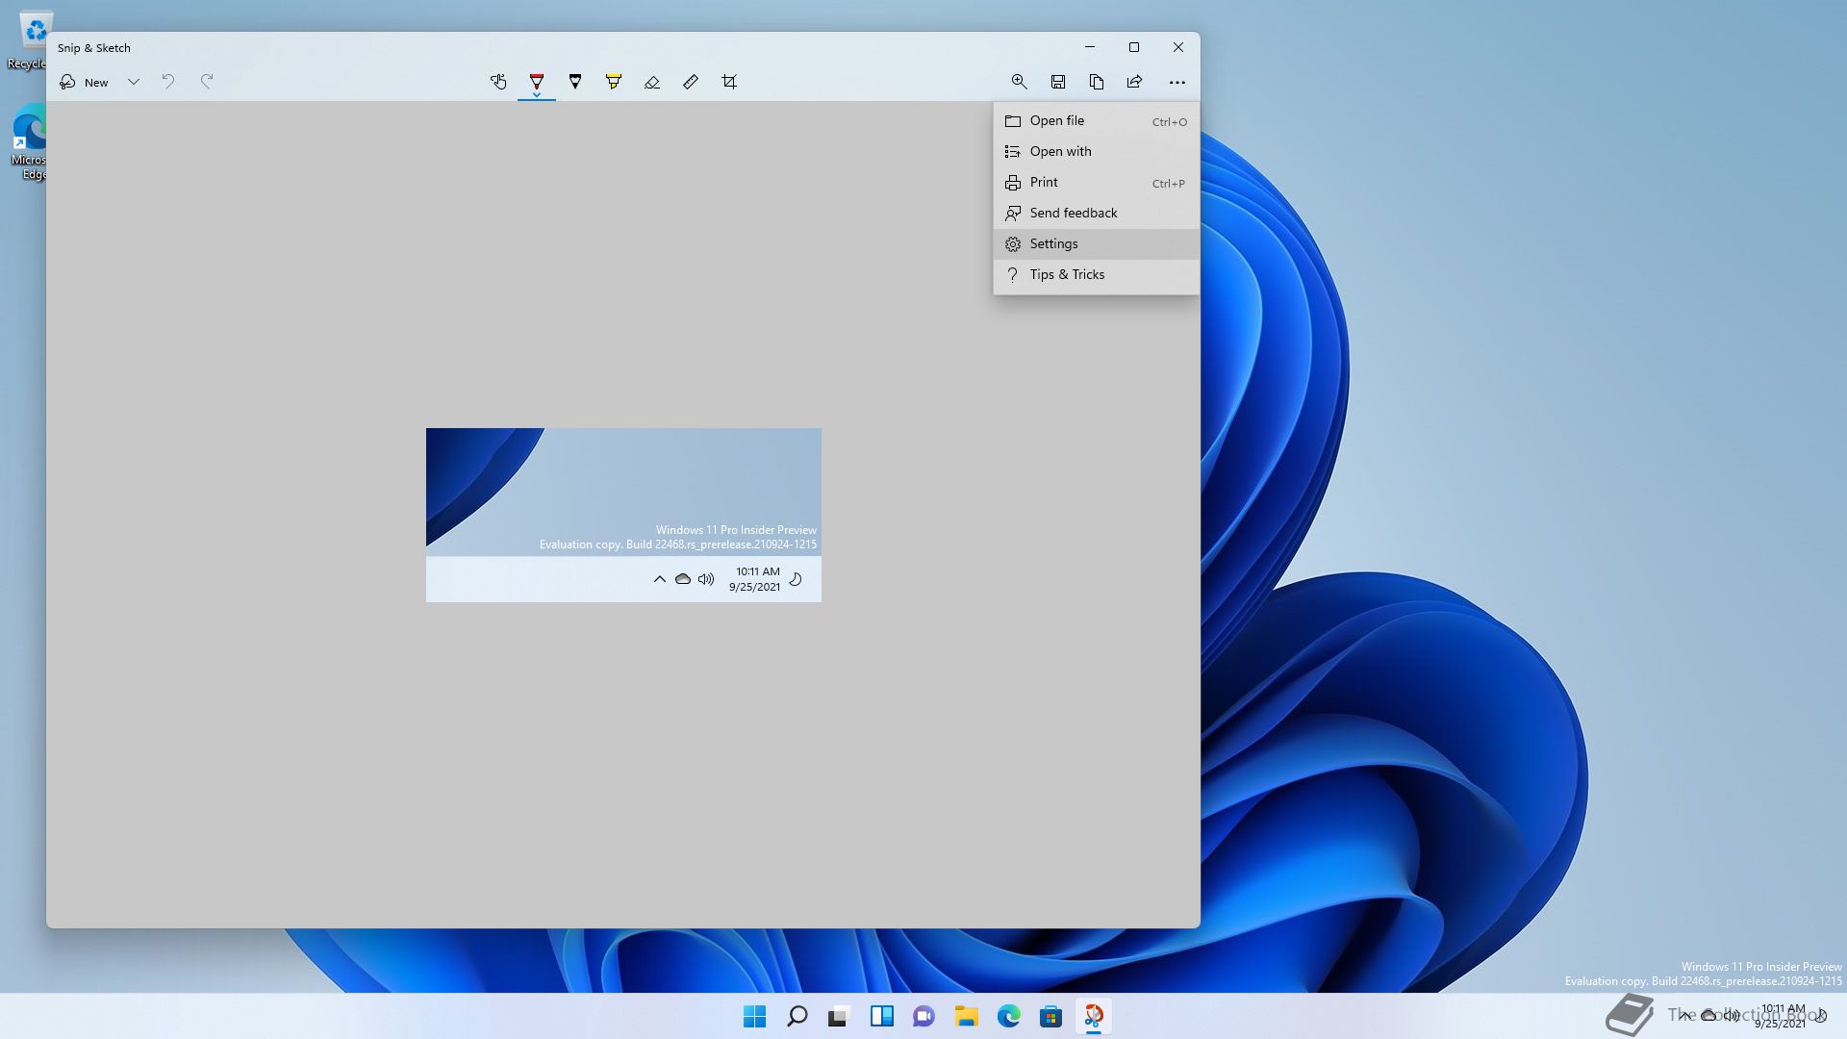Open Microsoft Store from taskbar

point(1051,1016)
